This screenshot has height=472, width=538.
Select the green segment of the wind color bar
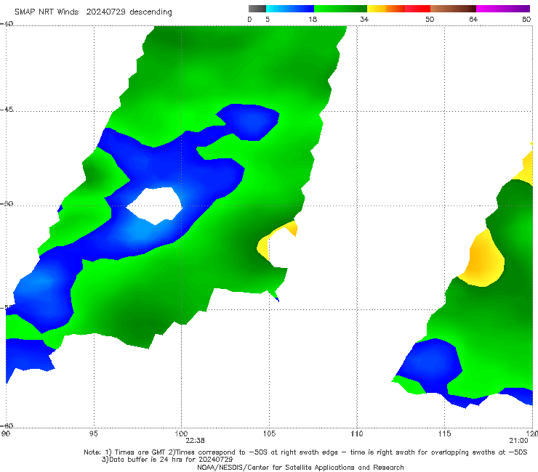(340, 9)
